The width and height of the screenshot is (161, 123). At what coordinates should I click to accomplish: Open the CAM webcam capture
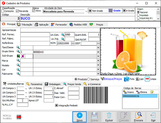coord(138,79)
